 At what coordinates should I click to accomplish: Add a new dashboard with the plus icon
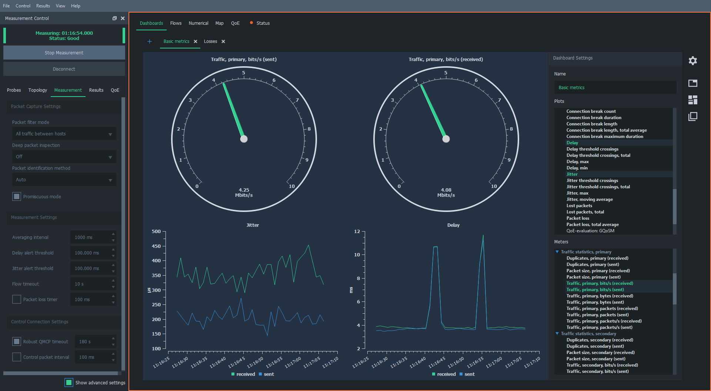150,41
